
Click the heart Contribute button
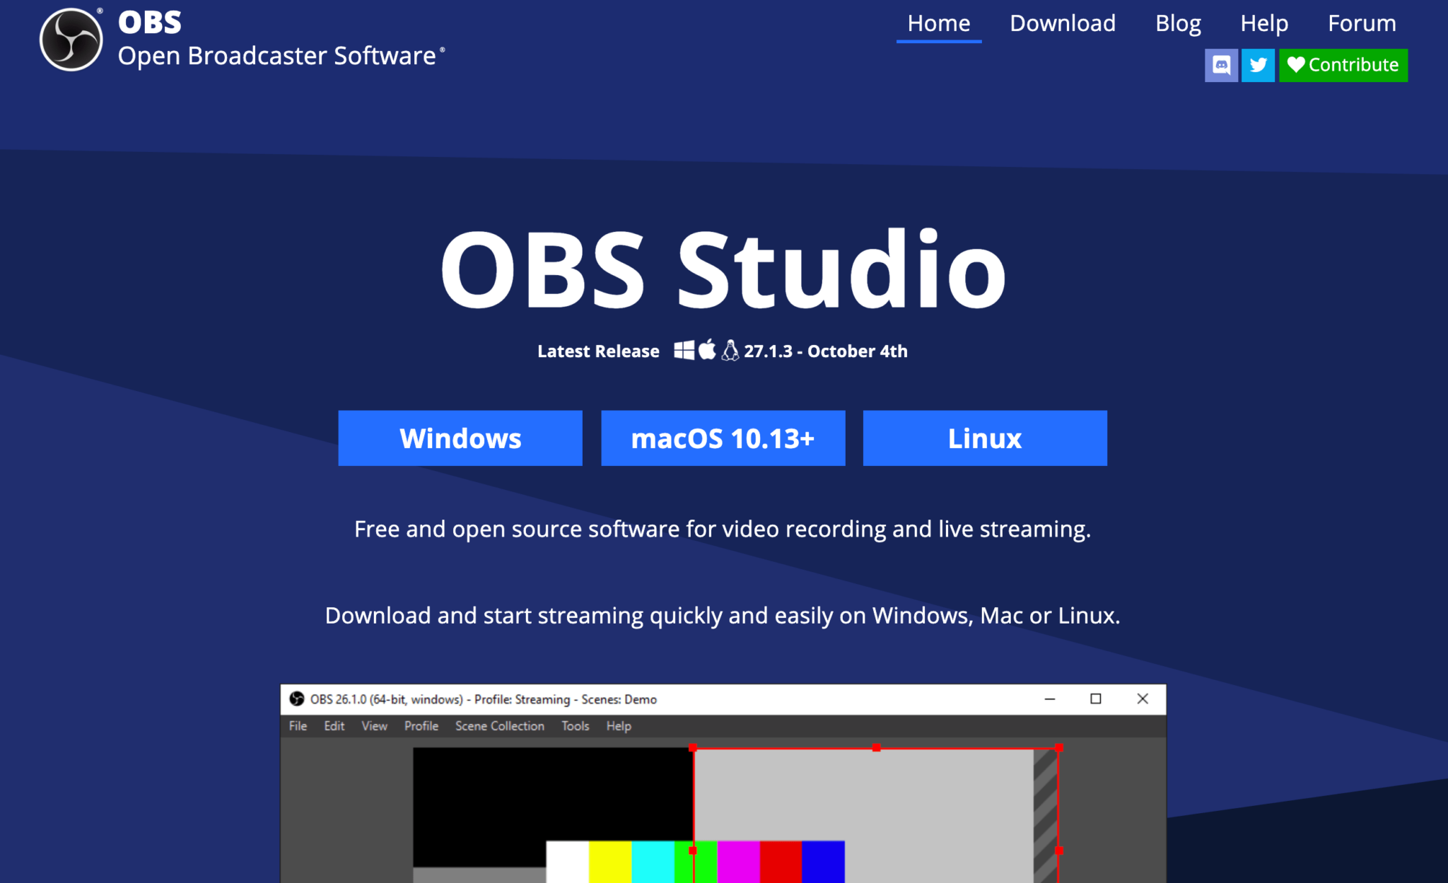(1343, 65)
